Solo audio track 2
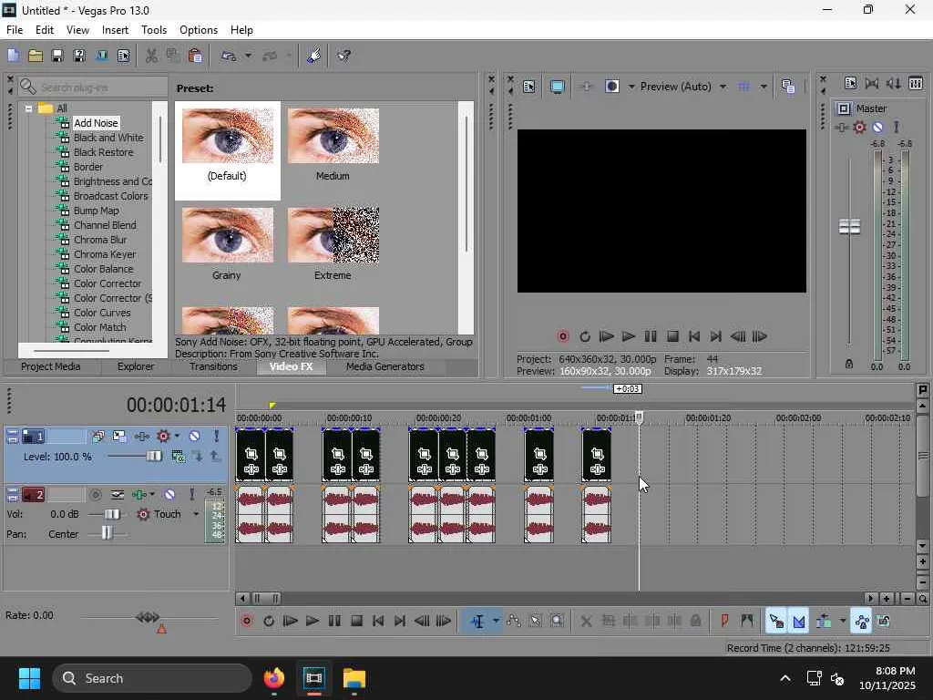This screenshot has width=933, height=700. pyautogui.click(x=191, y=495)
